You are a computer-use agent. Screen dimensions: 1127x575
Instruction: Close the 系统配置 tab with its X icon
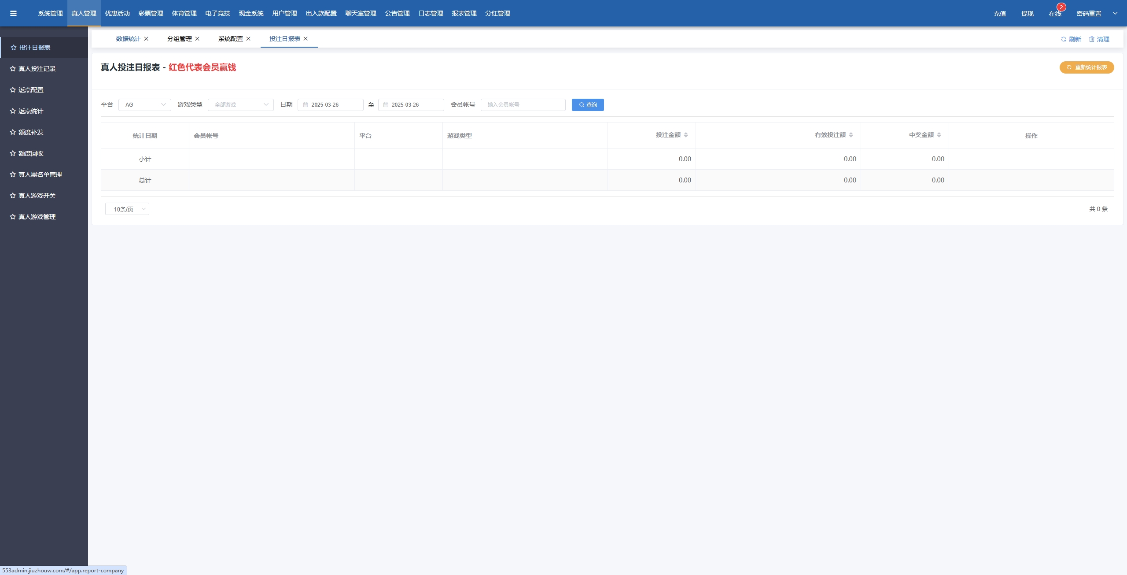click(x=248, y=39)
